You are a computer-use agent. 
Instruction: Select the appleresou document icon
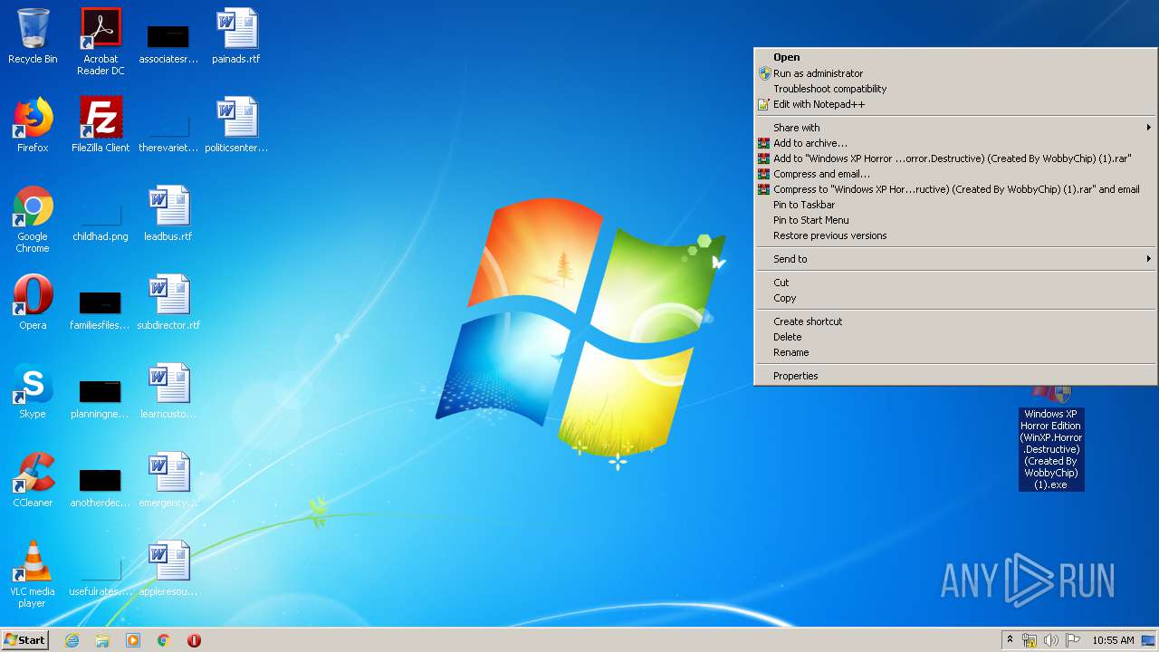[168, 569]
